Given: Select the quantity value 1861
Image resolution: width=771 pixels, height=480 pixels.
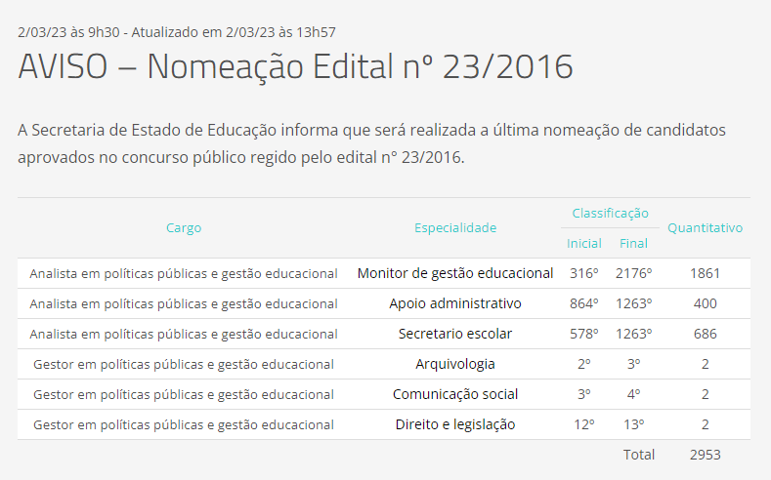Looking at the screenshot, I should (x=705, y=273).
